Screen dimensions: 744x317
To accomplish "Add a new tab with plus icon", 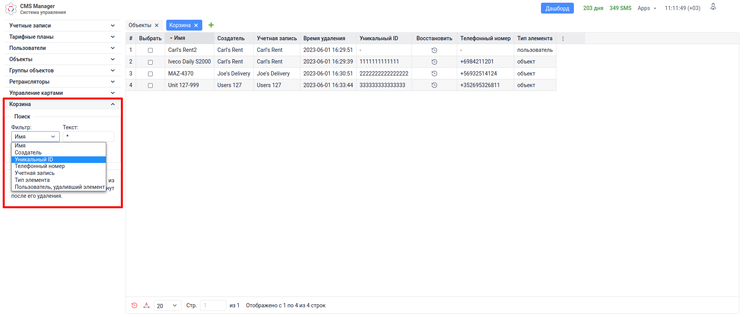I will [211, 25].
